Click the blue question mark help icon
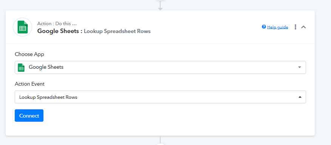 coord(264,27)
